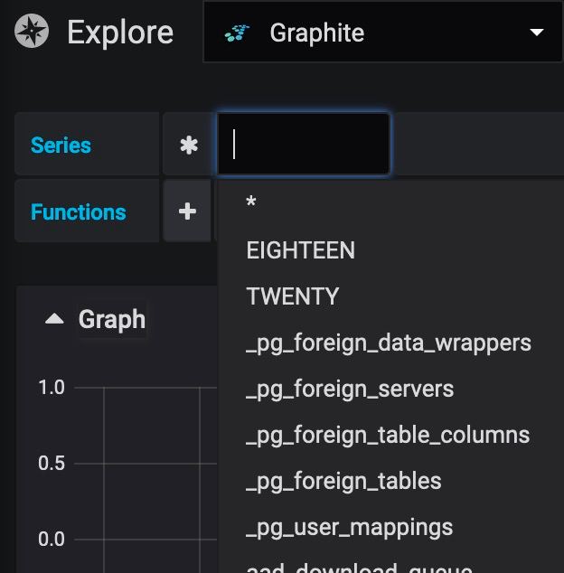Add a function with the plus button
The height and width of the screenshot is (573, 564).
pyautogui.click(x=187, y=211)
